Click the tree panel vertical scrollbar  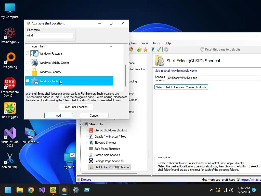pos(149,153)
